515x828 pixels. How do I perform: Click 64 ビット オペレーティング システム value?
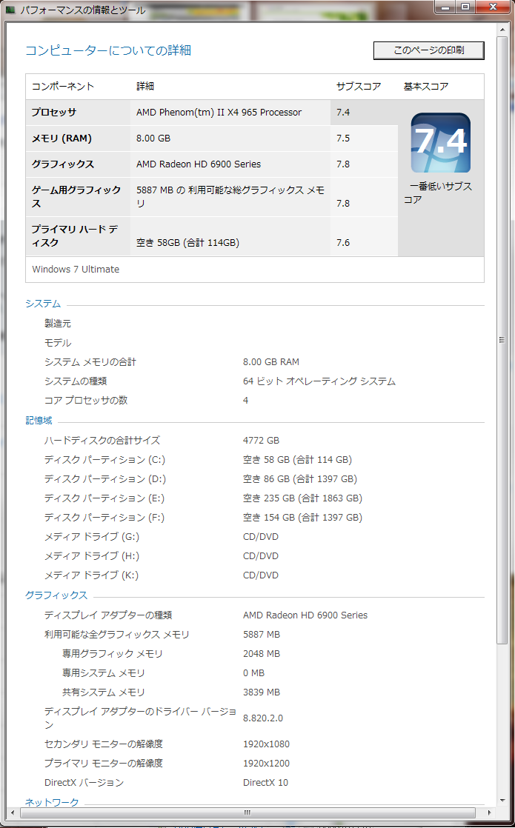(319, 381)
